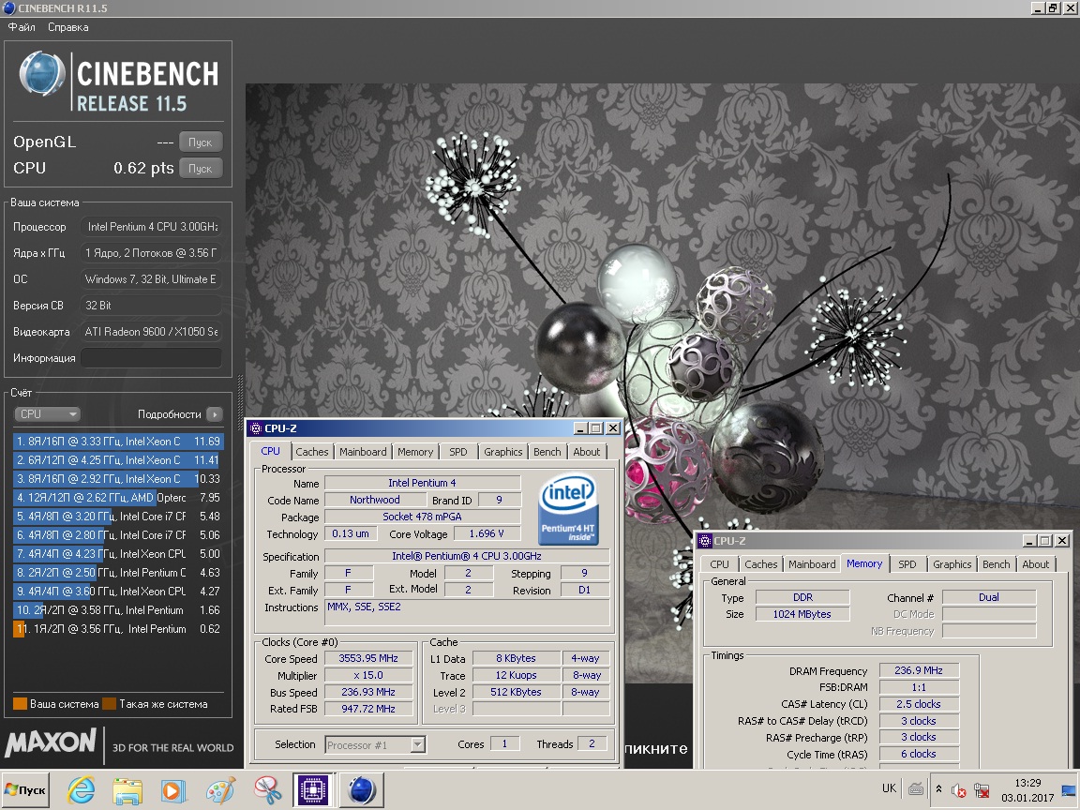
Task: Click the Core Speed 3553.95 MHz value
Action: tap(367, 658)
